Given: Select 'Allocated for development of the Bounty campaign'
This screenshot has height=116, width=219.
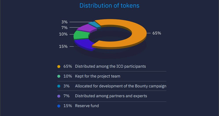Looking at the screenshot, I should 121,86.
